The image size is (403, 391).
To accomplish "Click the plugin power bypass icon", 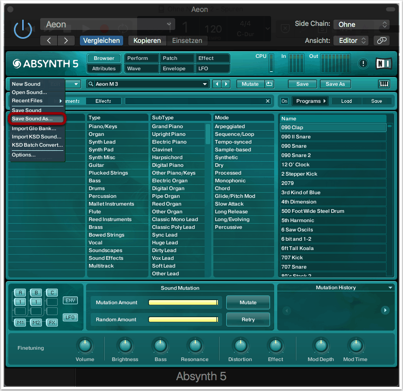I will coord(23,29).
